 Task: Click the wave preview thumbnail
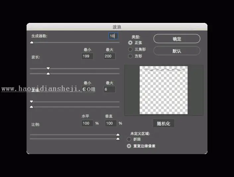164,90
